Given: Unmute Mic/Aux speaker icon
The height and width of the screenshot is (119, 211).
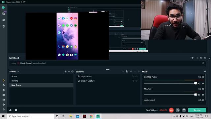Looking at the screenshot, I should pyautogui.click(x=199, y=95).
